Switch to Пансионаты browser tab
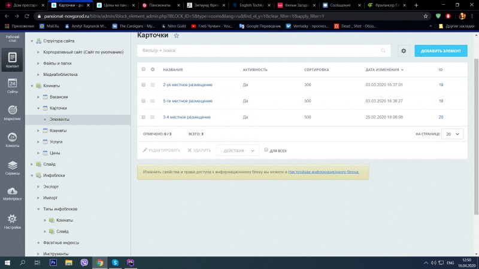Image resolution: width=479 pixels, height=269 pixels. click(x=159, y=5)
